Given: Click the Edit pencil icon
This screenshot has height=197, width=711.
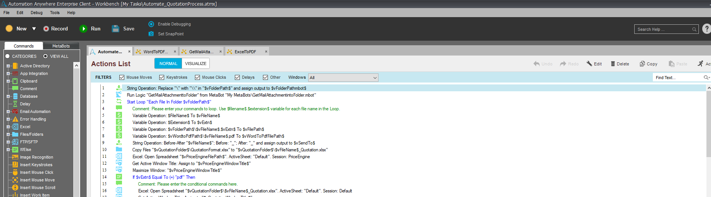Looking at the screenshot, I should click(589, 64).
